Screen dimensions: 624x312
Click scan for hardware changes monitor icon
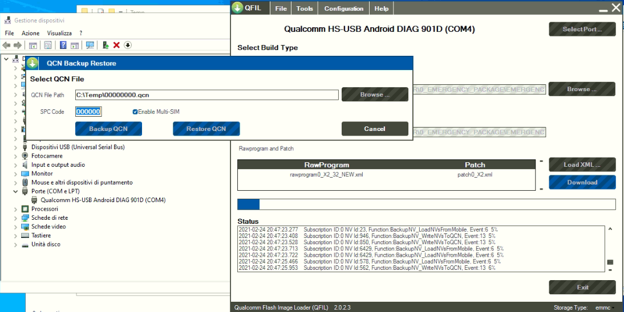pyautogui.click(x=90, y=46)
